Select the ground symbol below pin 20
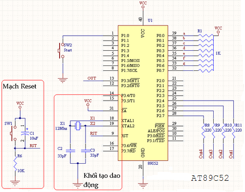Screen dimensions: 245x192 point(143,186)
